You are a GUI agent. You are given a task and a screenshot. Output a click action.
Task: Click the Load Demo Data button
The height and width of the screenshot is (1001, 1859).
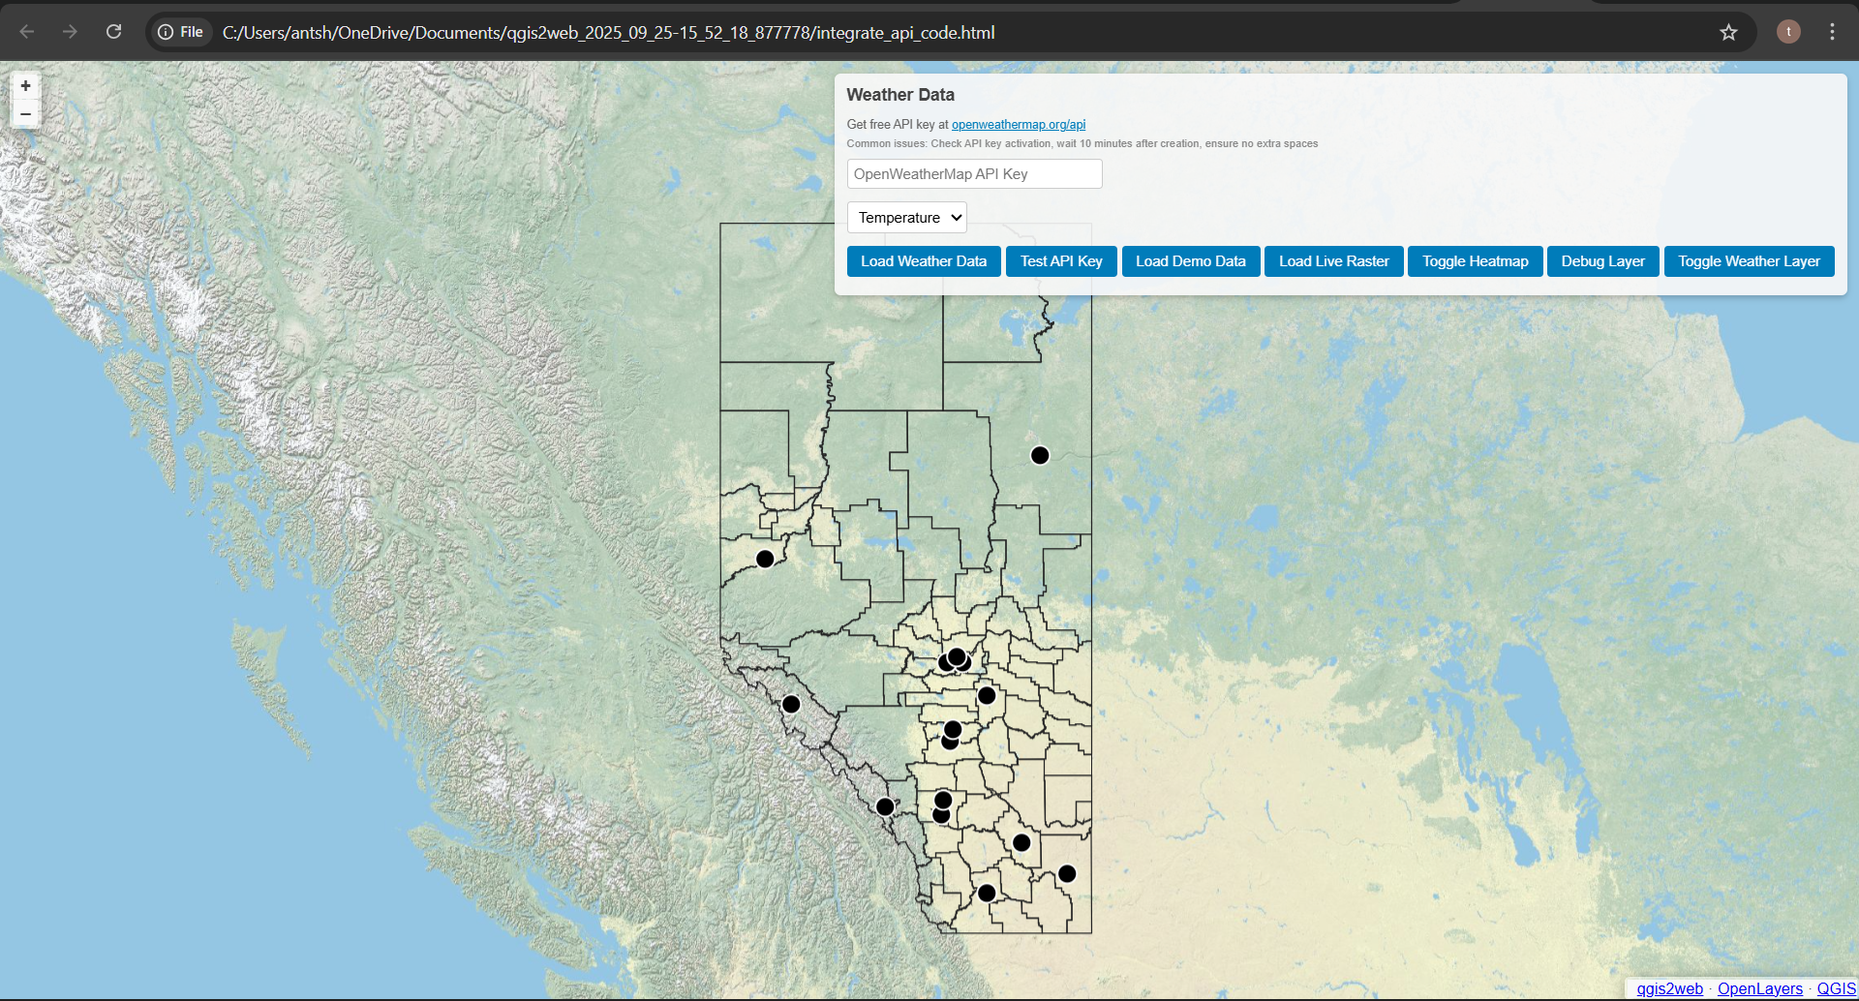1190,260
